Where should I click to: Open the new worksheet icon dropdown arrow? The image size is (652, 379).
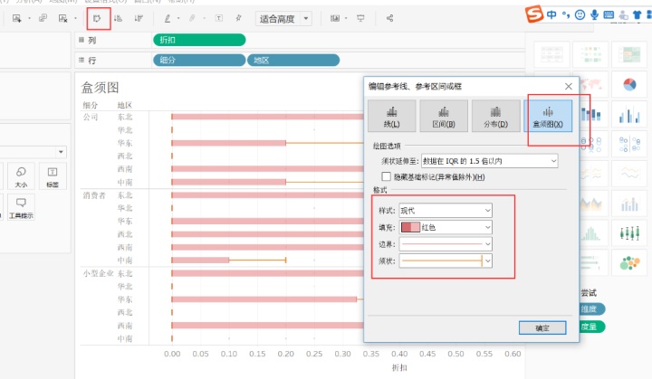tap(29, 18)
